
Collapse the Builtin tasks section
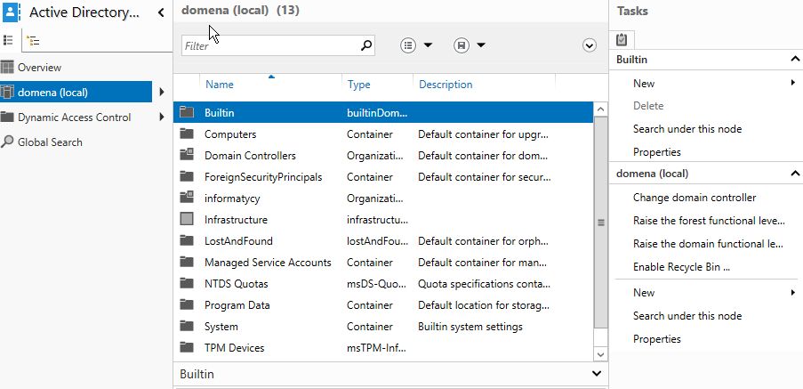795,60
